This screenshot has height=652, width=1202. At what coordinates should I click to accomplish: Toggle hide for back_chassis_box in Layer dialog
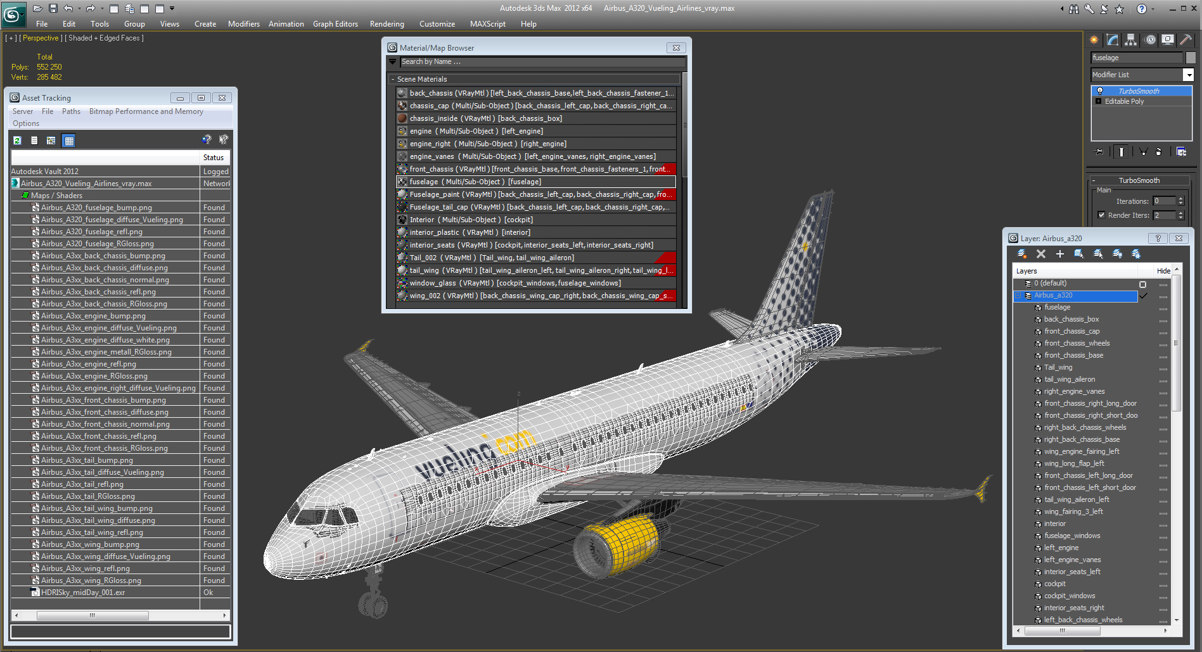pyautogui.click(x=1163, y=320)
